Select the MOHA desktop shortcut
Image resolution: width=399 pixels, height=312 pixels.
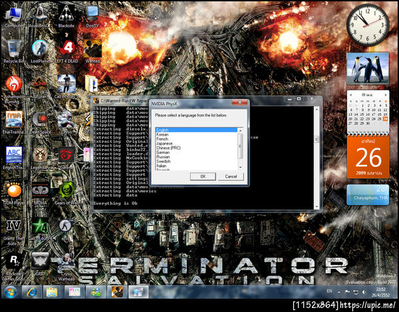click(x=40, y=194)
